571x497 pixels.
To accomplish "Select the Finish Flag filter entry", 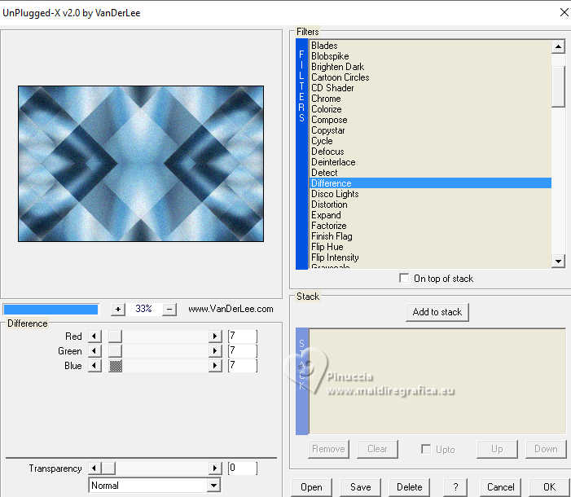I will pos(430,235).
